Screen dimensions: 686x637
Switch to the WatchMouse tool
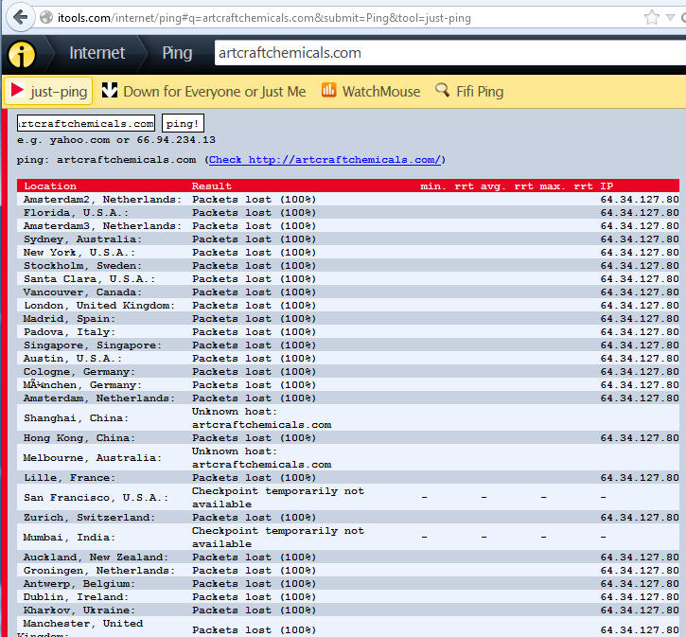(x=380, y=91)
